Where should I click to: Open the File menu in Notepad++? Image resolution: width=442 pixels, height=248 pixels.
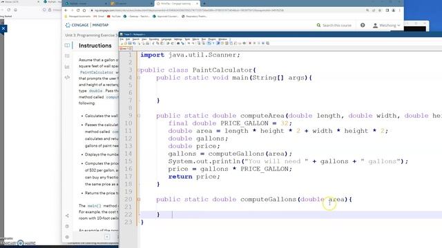(122, 39)
